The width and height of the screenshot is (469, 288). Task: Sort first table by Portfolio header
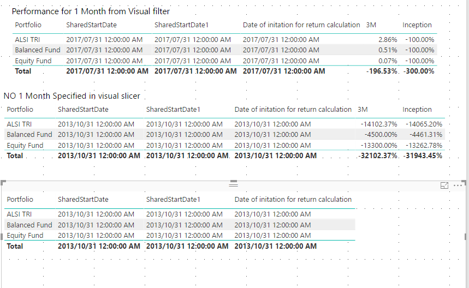coord(28,25)
